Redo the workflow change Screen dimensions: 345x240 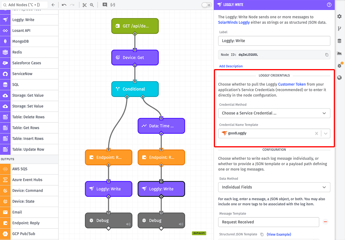coord(72,5)
